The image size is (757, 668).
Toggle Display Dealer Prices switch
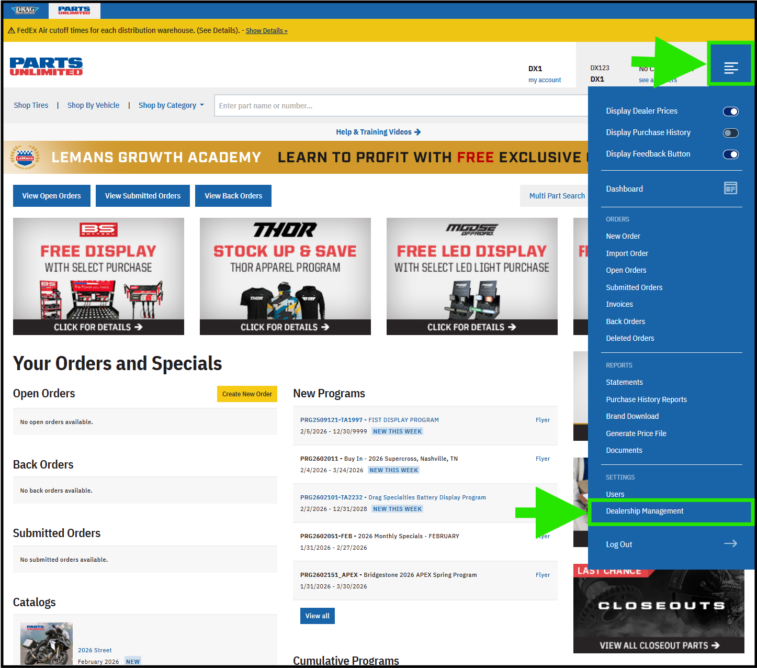point(730,111)
